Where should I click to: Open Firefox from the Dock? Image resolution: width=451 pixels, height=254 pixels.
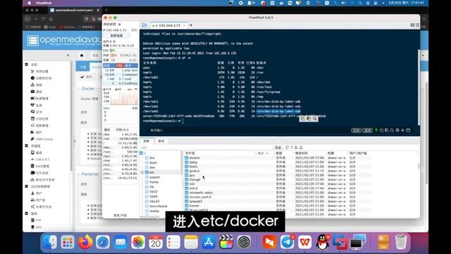click(x=85, y=242)
